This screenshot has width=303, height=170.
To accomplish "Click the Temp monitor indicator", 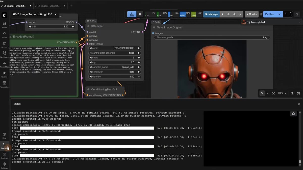I will click(196, 14).
